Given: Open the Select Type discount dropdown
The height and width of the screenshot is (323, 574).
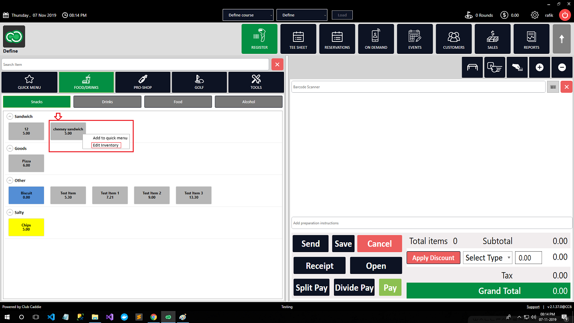Looking at the screenshot, I should point(487,258).
